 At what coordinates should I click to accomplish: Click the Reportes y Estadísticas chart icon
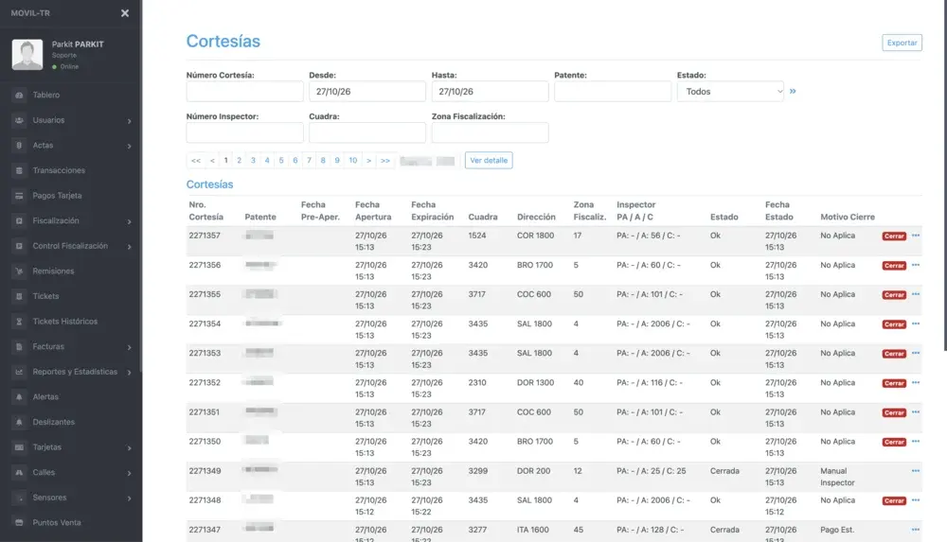19,372
